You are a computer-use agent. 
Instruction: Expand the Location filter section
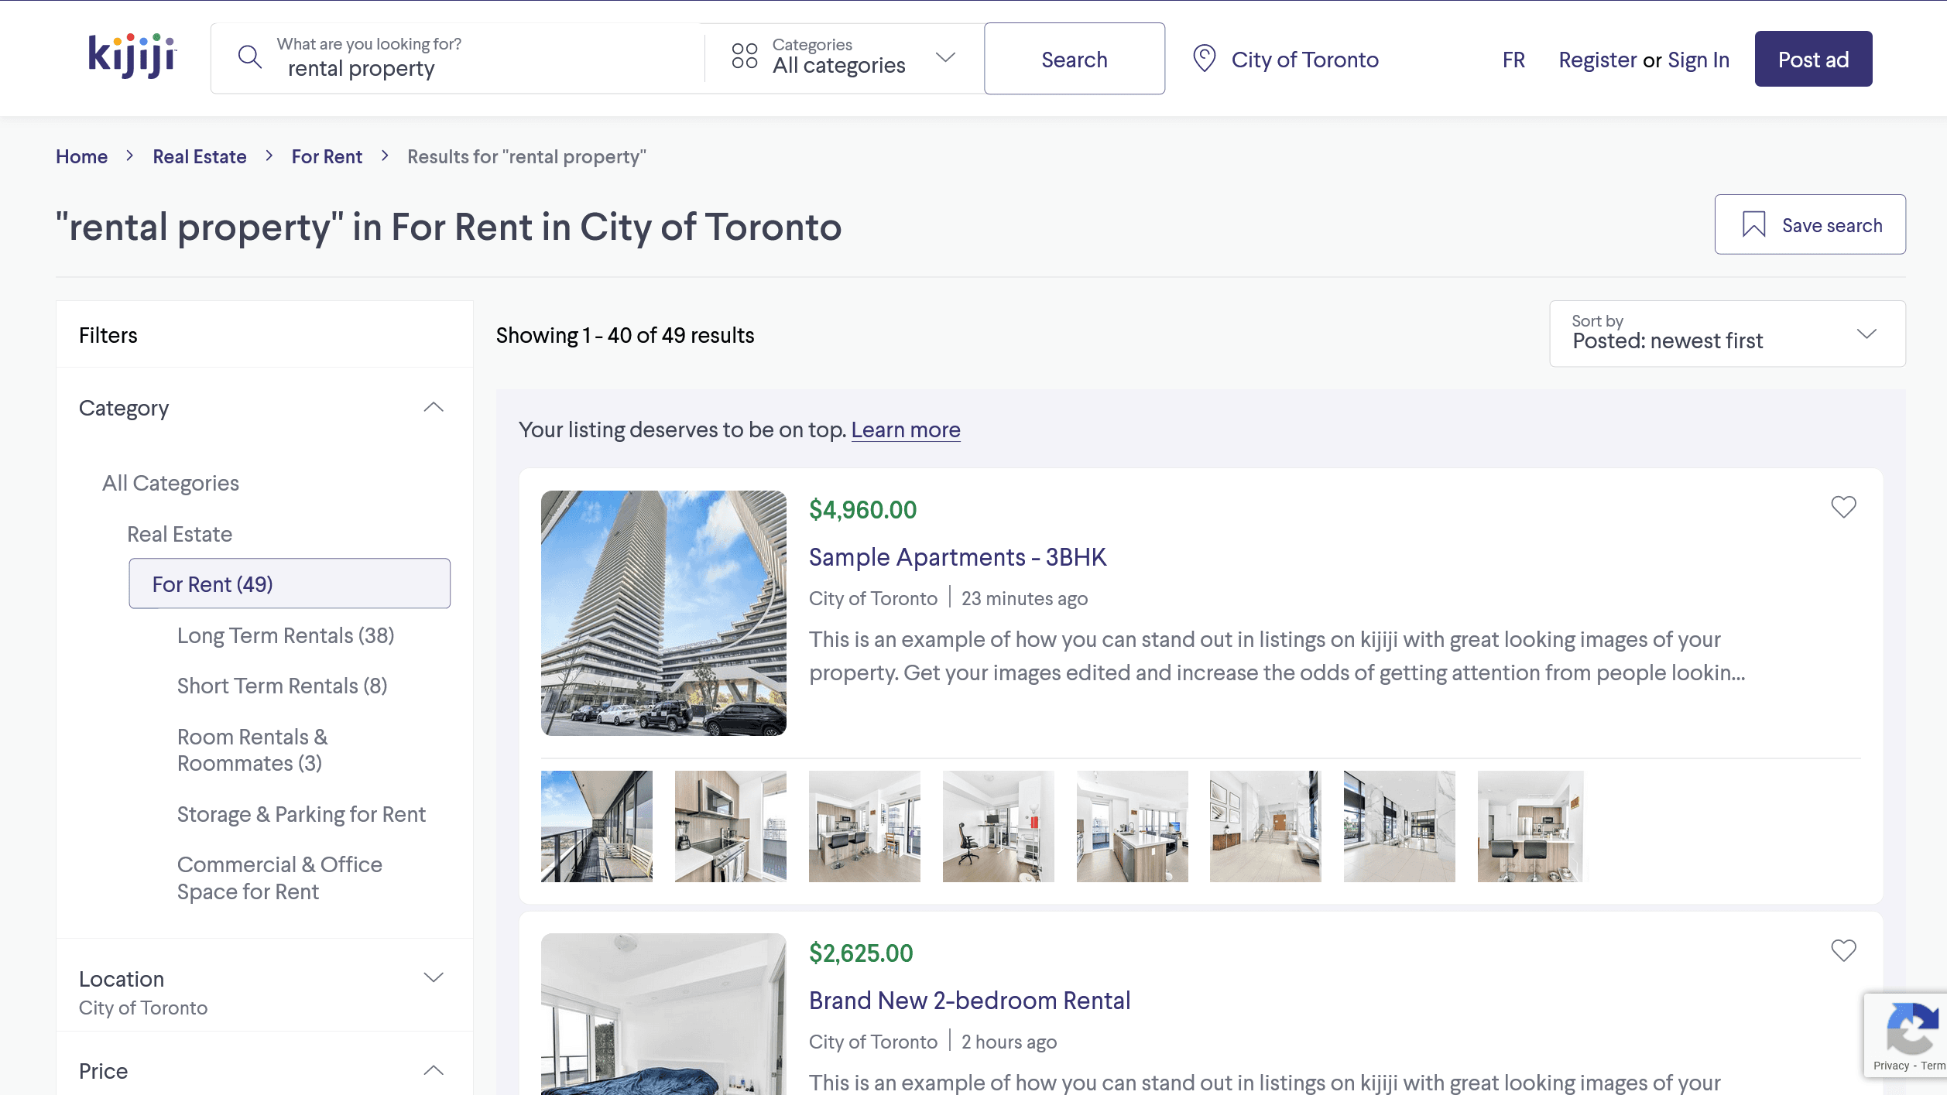(434, 977)
